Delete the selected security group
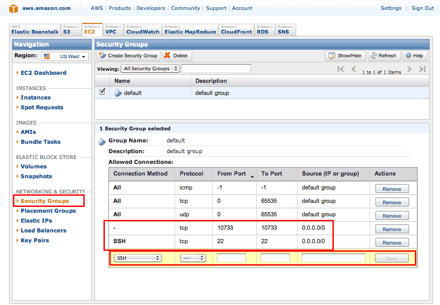 click(177, 56)
